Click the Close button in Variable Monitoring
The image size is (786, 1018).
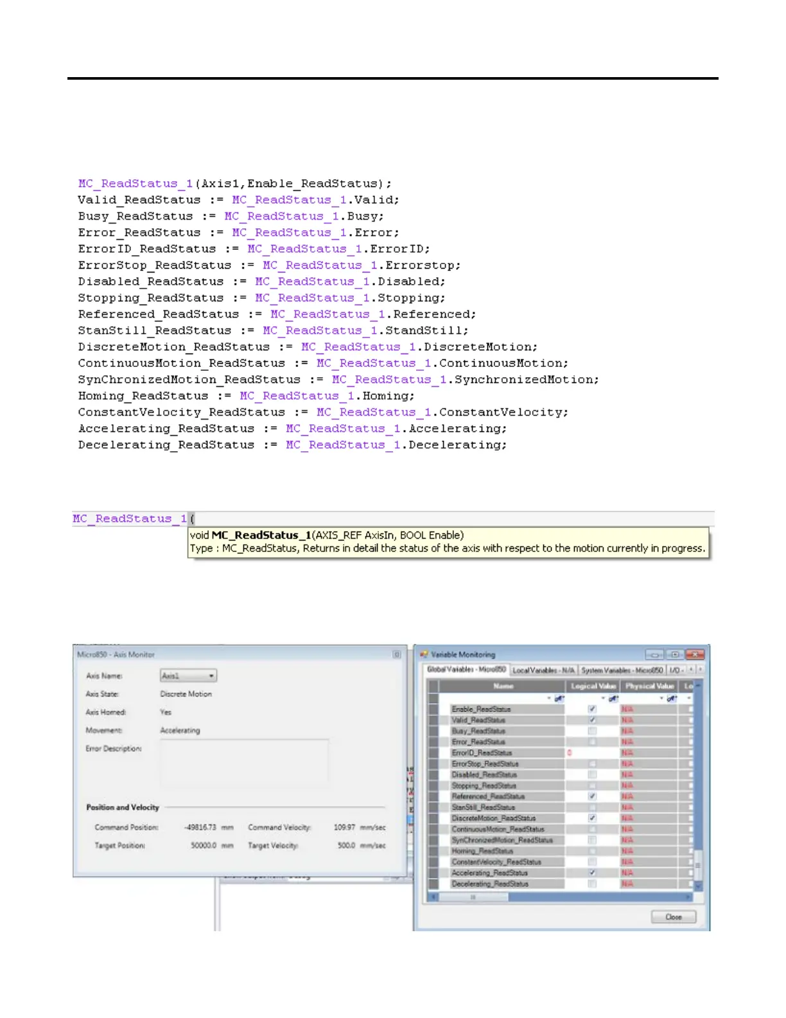point(674,916)
